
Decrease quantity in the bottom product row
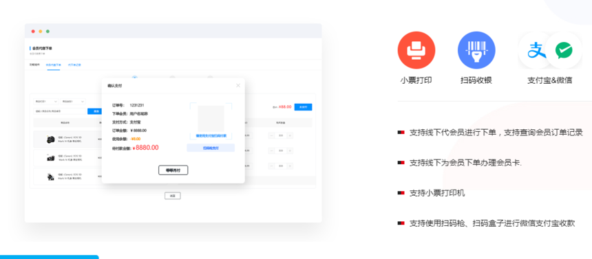[271, 166]
